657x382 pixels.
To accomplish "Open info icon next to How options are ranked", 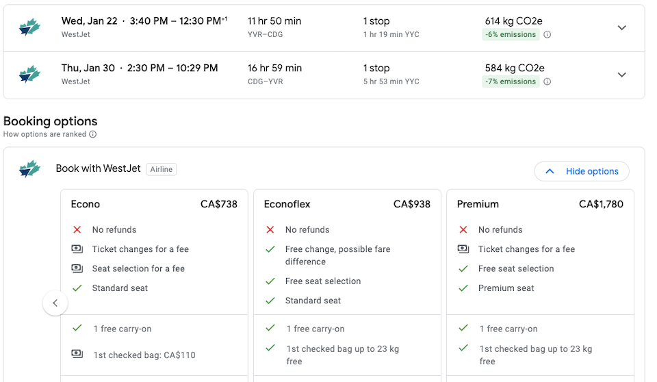I will [x=93, y=134].
